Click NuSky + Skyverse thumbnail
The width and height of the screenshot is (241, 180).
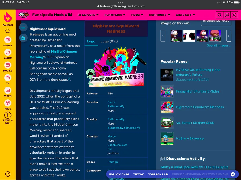167,138
